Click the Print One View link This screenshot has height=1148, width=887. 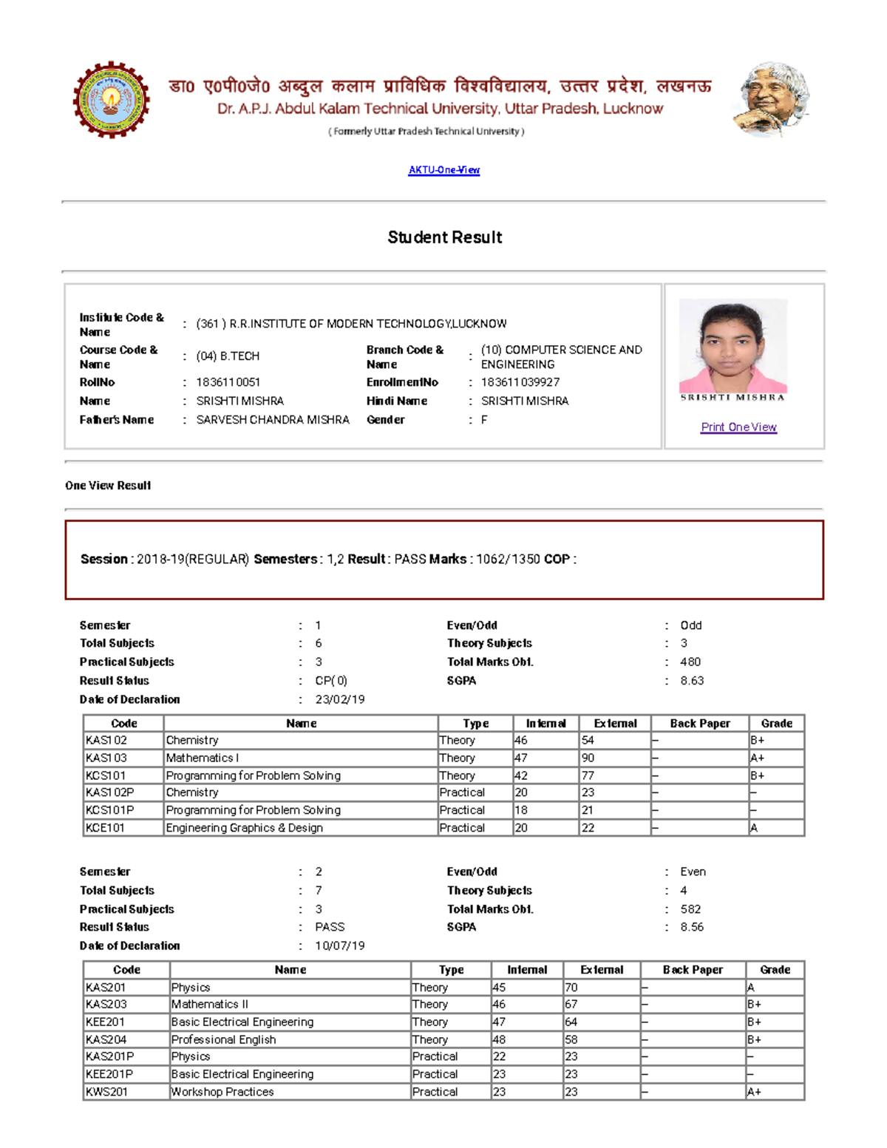pyautogui.click(x=738, y=427)
